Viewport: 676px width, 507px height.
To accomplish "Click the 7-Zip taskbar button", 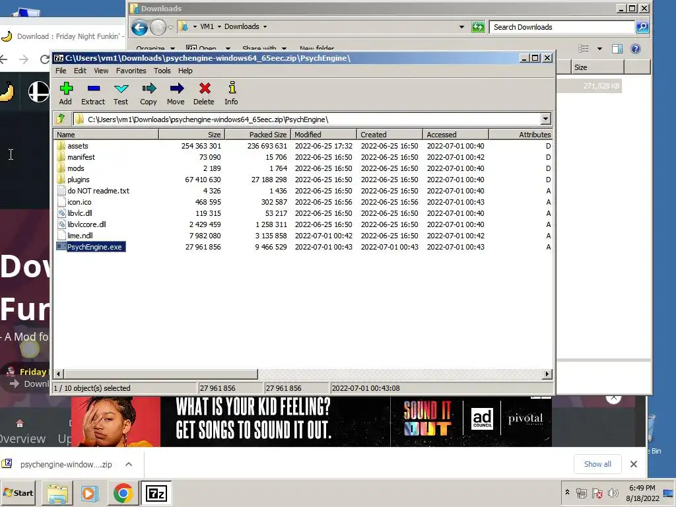I will pos(156,493).
